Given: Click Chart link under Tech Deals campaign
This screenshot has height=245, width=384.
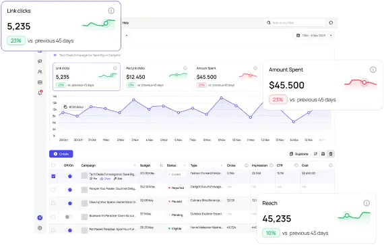Looking at the screenshot, I should [x=105, y=179].
